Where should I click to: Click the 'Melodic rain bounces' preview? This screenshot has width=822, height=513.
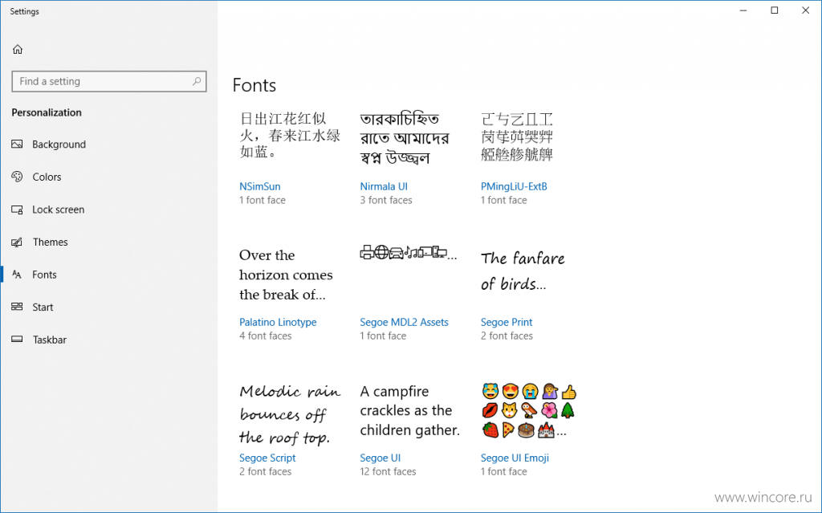point(290,414)
